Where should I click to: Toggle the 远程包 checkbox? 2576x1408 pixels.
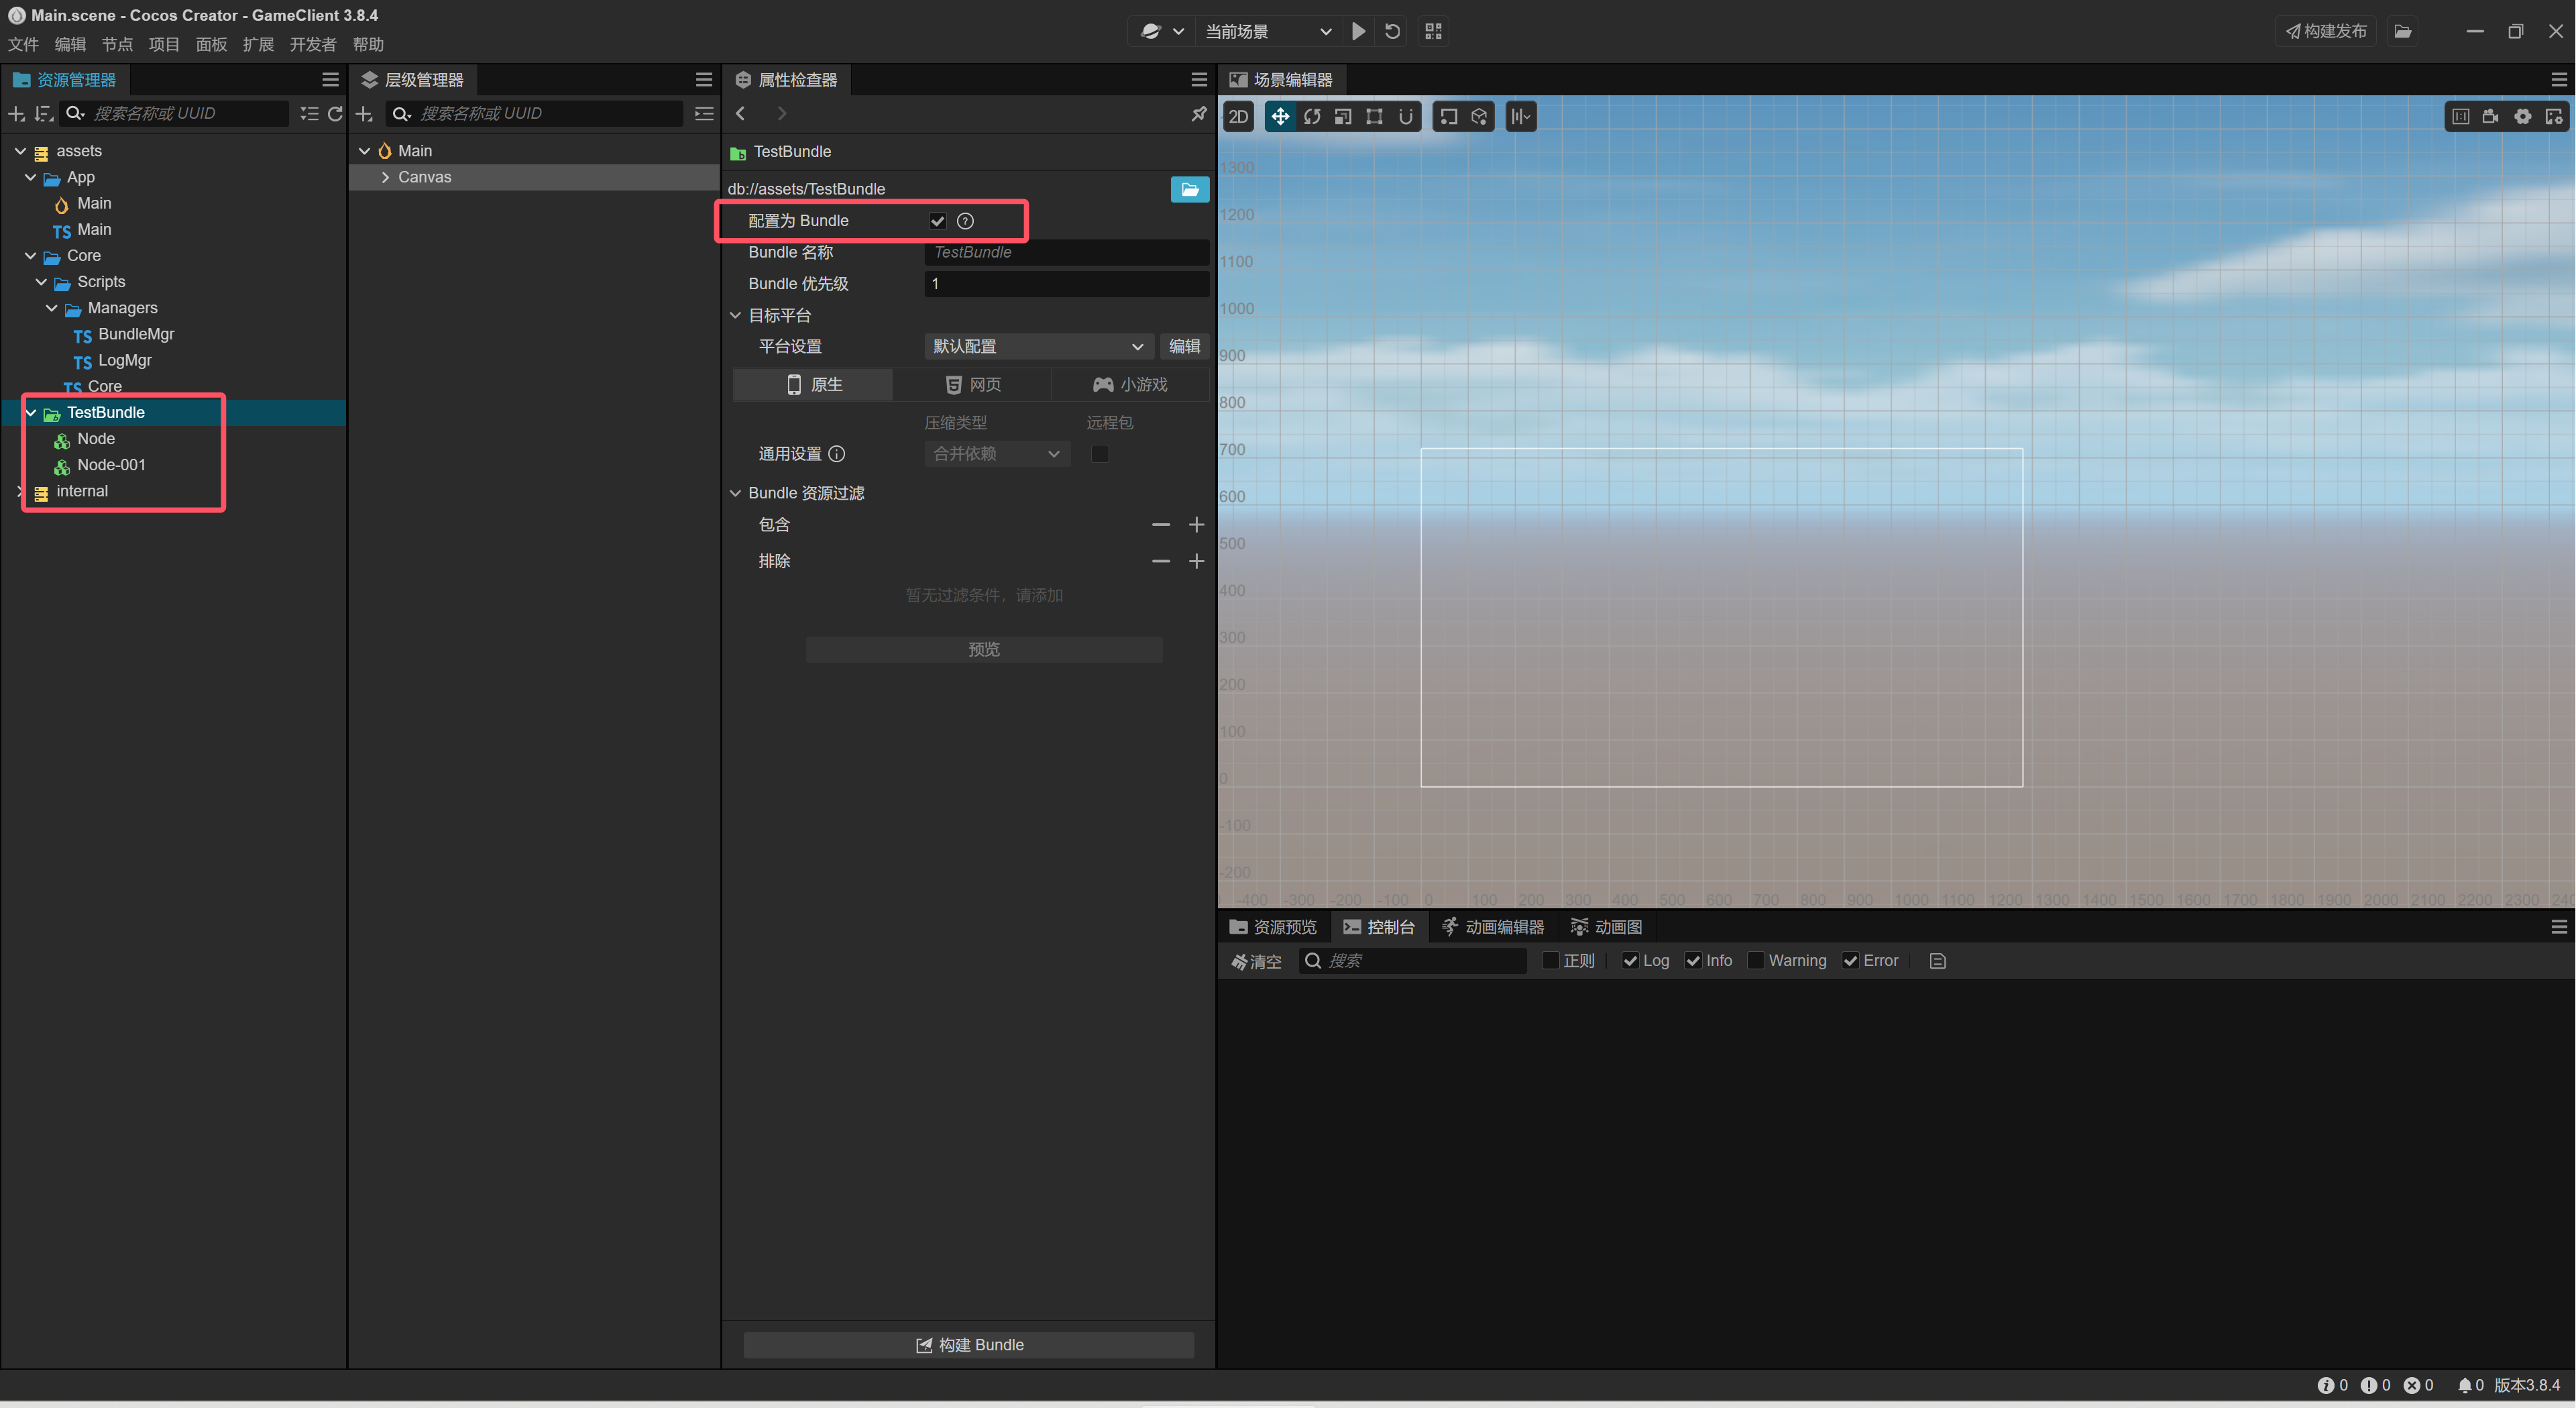click(1099, 454)
